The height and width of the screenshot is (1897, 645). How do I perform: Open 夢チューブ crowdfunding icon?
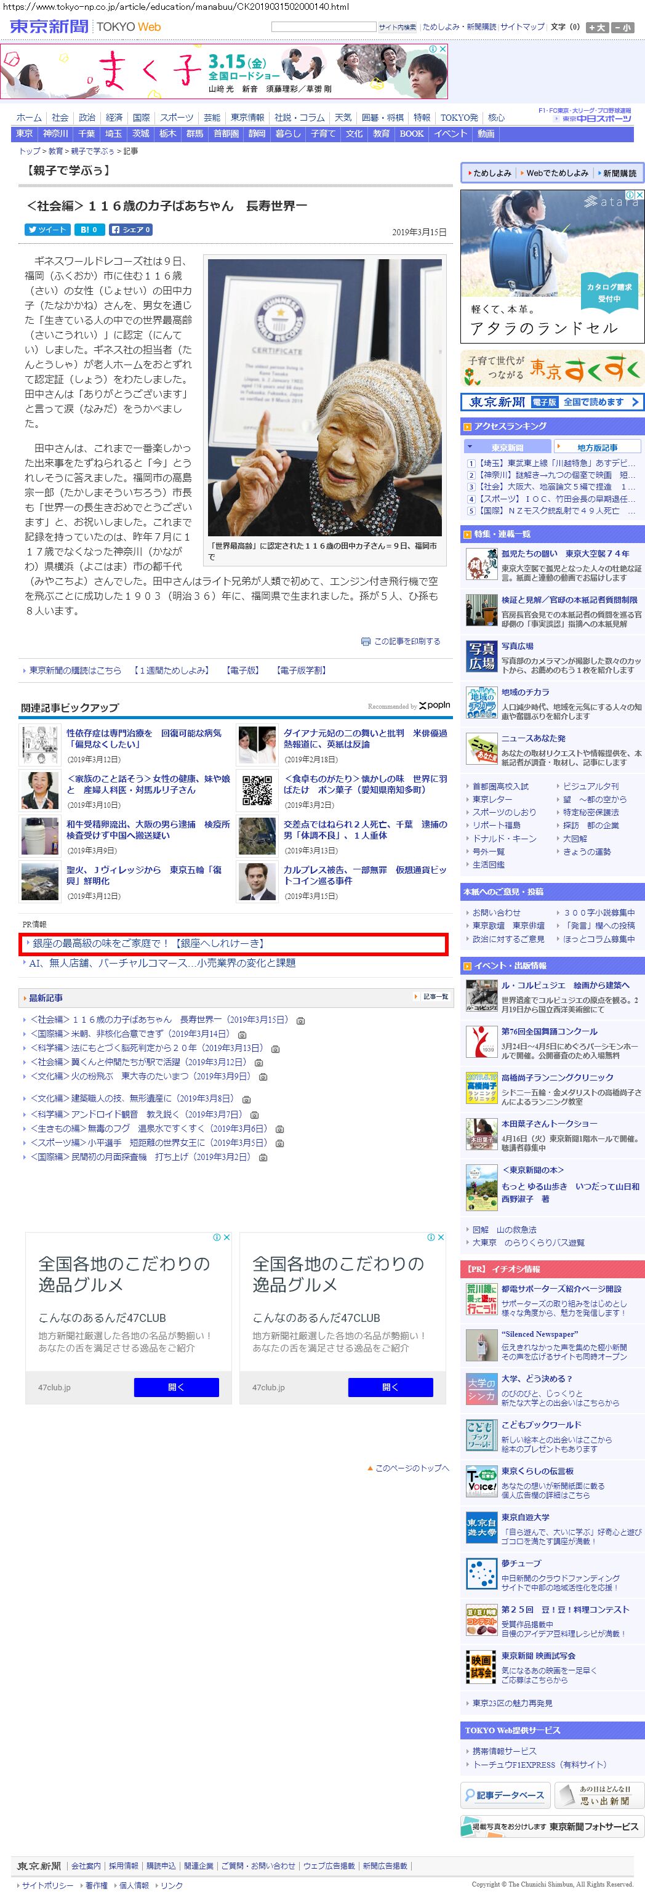(481, 1574)
